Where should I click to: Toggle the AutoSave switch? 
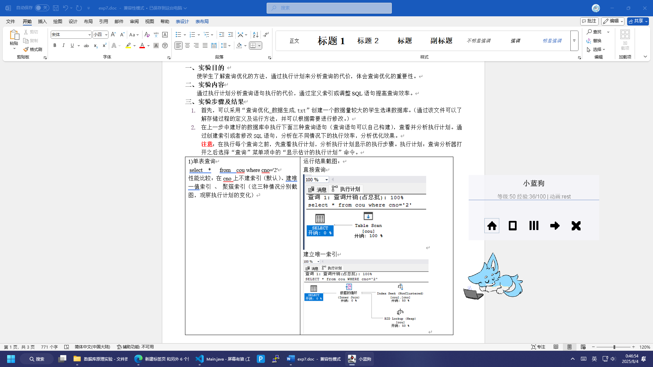42,8
